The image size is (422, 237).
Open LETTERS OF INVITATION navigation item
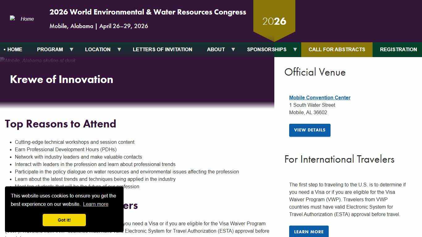[162, 49]
